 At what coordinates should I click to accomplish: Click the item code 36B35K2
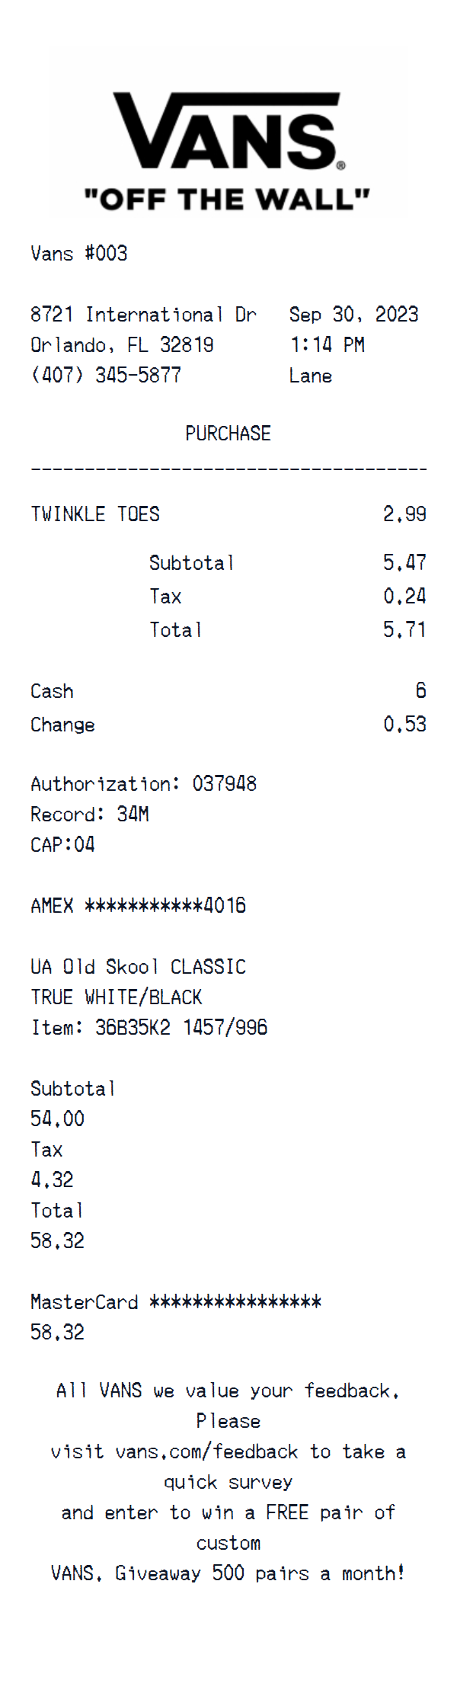tap(133, 1028)
